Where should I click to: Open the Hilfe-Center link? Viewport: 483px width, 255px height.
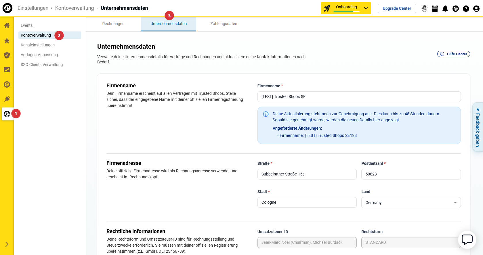point(453,54)
